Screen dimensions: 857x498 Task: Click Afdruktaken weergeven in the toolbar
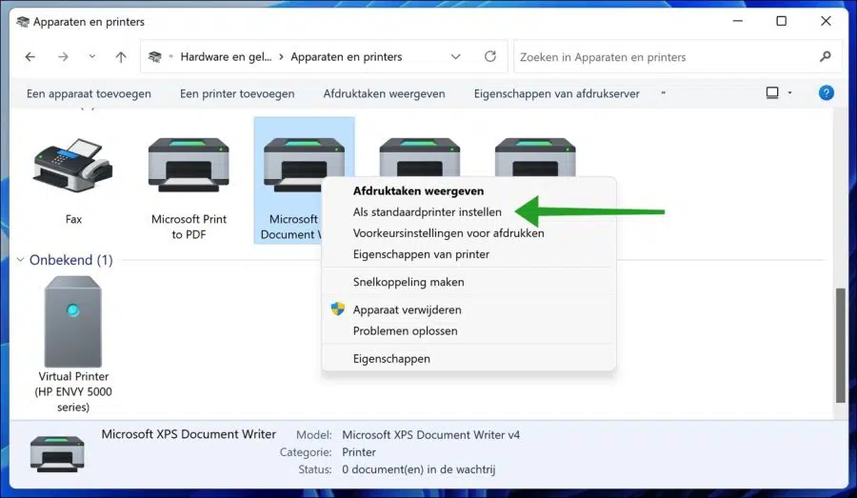(385, 93)
